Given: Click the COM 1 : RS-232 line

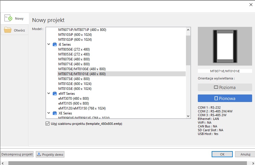Looking at the screenshot, I should [209, 107].
